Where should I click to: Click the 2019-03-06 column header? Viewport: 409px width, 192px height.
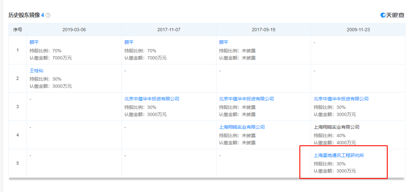click(x=74, y=30)
